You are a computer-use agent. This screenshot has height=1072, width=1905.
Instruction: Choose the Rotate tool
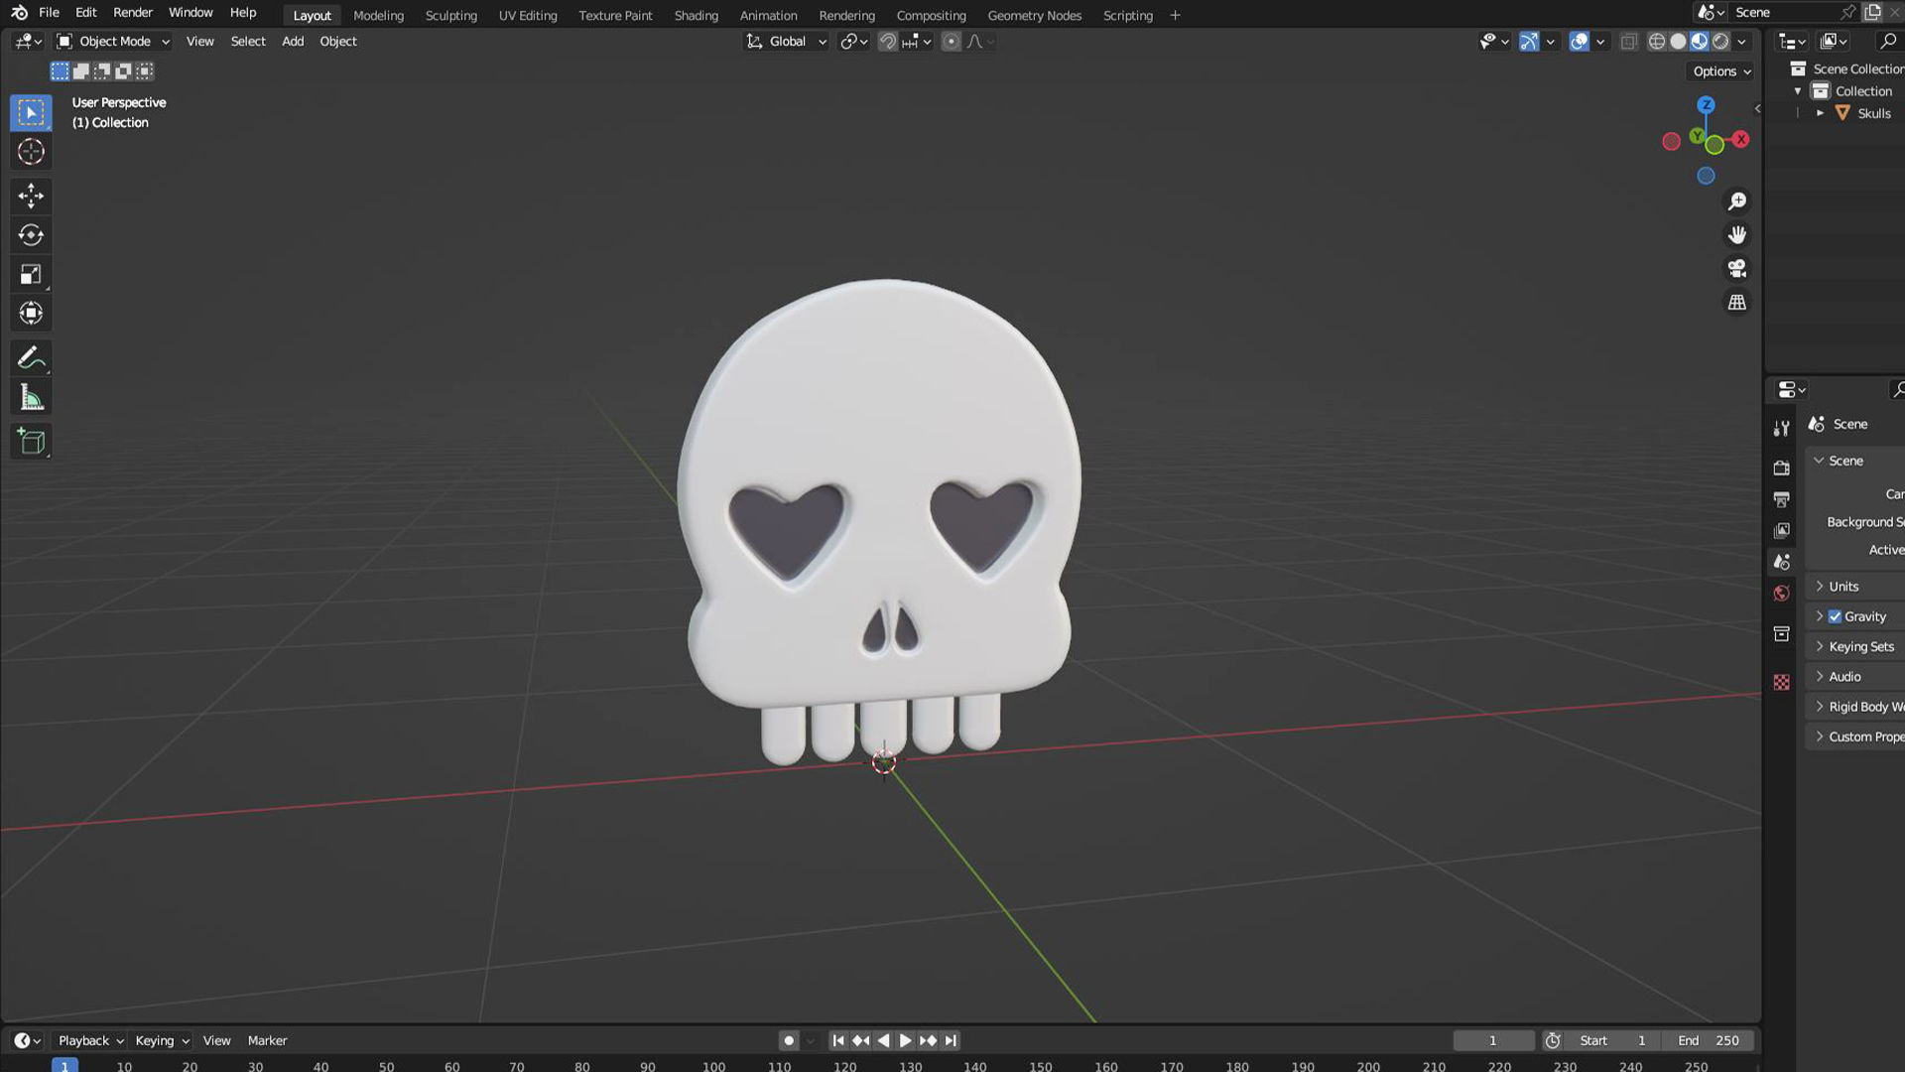(31, 235)
